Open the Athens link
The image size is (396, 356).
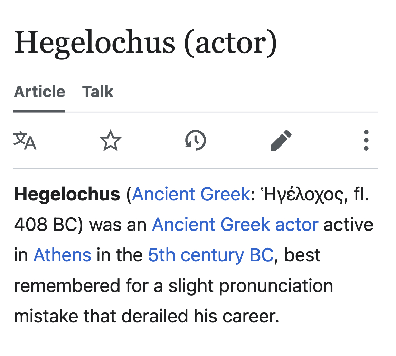click(62, 255)
